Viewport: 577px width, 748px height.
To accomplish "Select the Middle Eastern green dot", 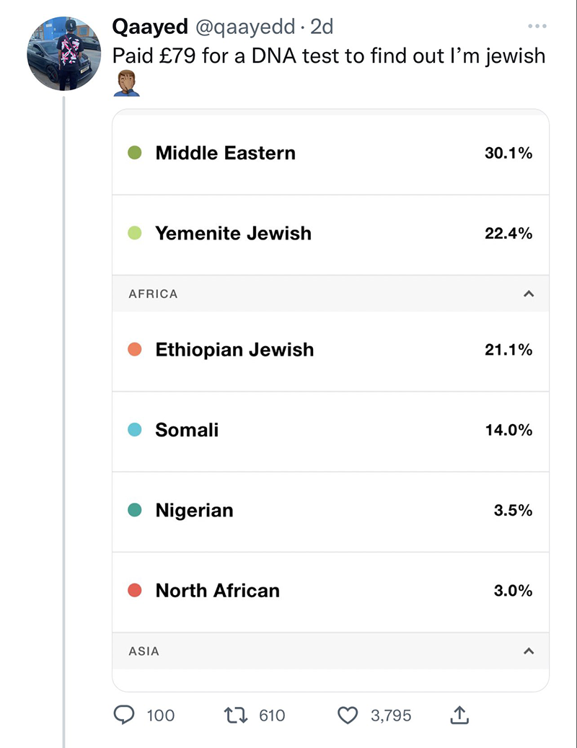I will click(135, 153).
